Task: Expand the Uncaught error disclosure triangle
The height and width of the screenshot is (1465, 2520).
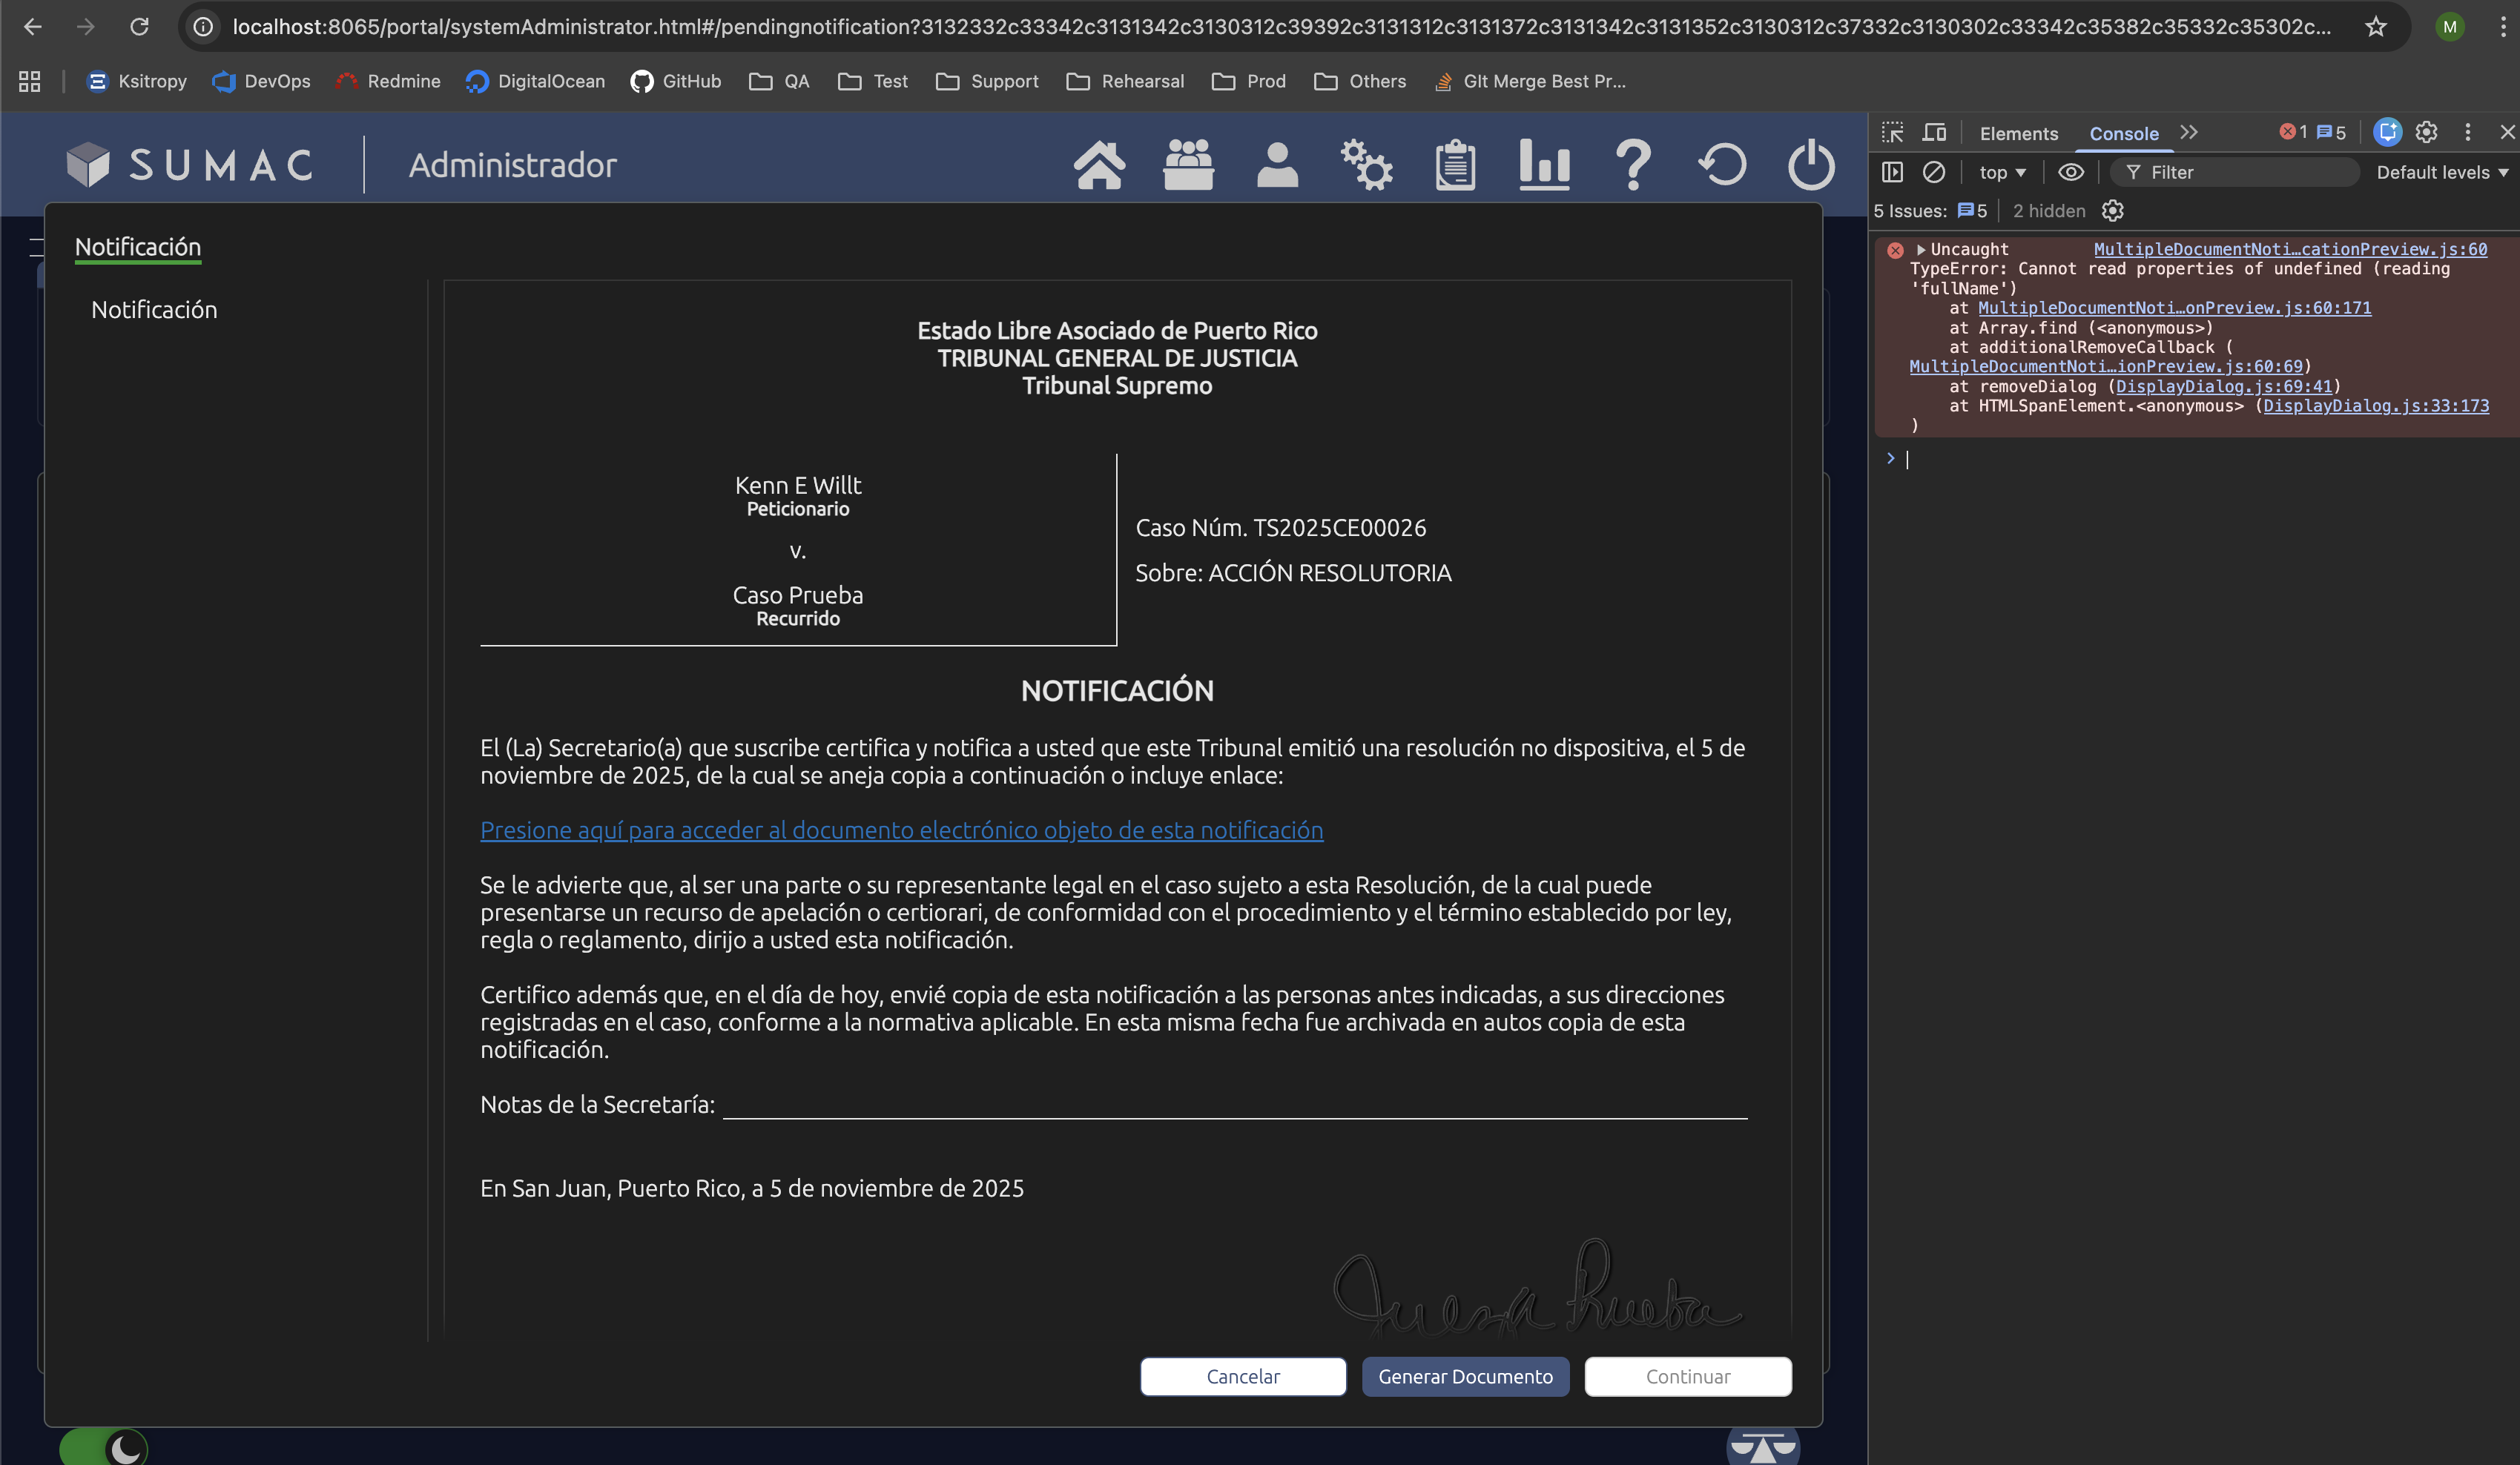Action: point(1920,249)
